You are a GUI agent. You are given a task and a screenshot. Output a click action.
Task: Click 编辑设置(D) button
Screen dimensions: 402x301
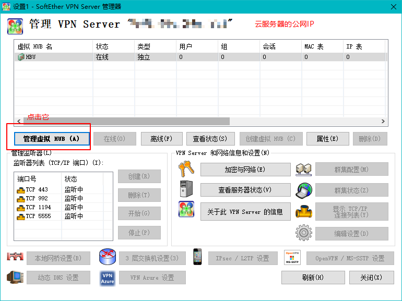click(x=352, y=233)
